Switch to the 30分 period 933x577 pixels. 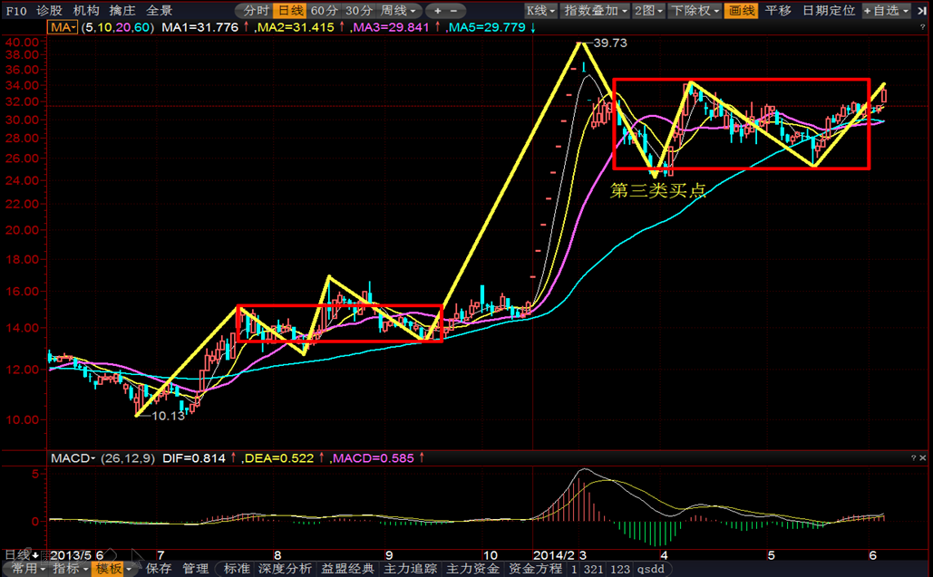[x=359, y=11]
